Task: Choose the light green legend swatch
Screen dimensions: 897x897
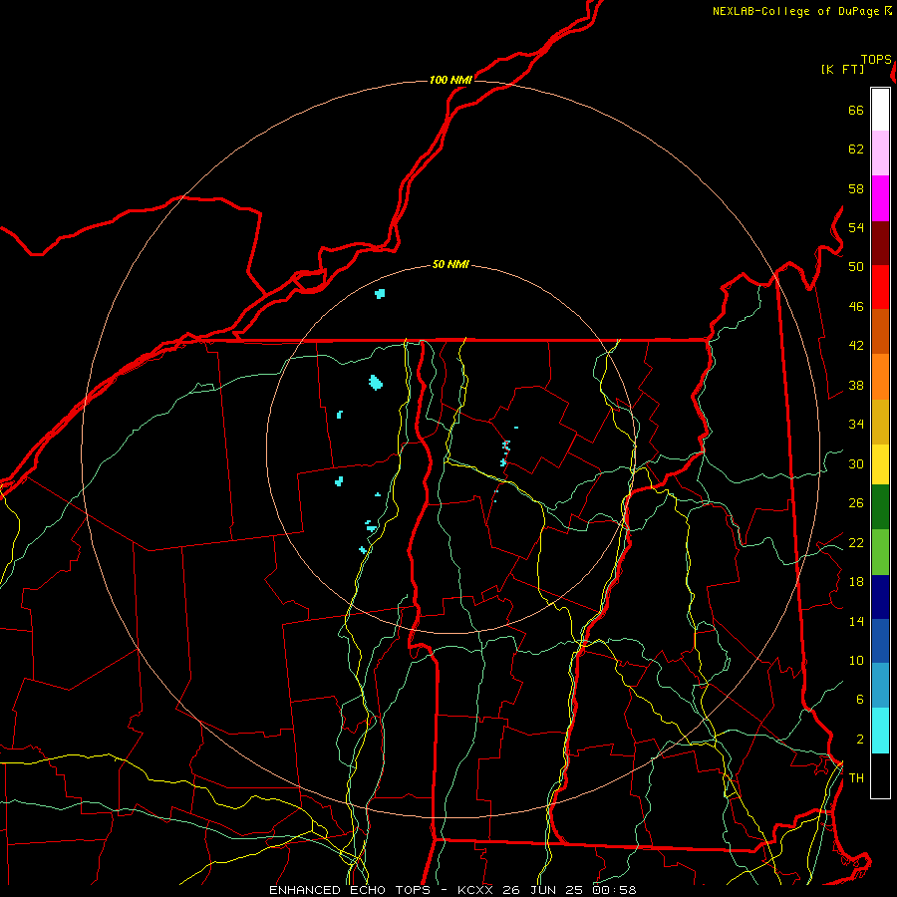Action: coord(880,552)
